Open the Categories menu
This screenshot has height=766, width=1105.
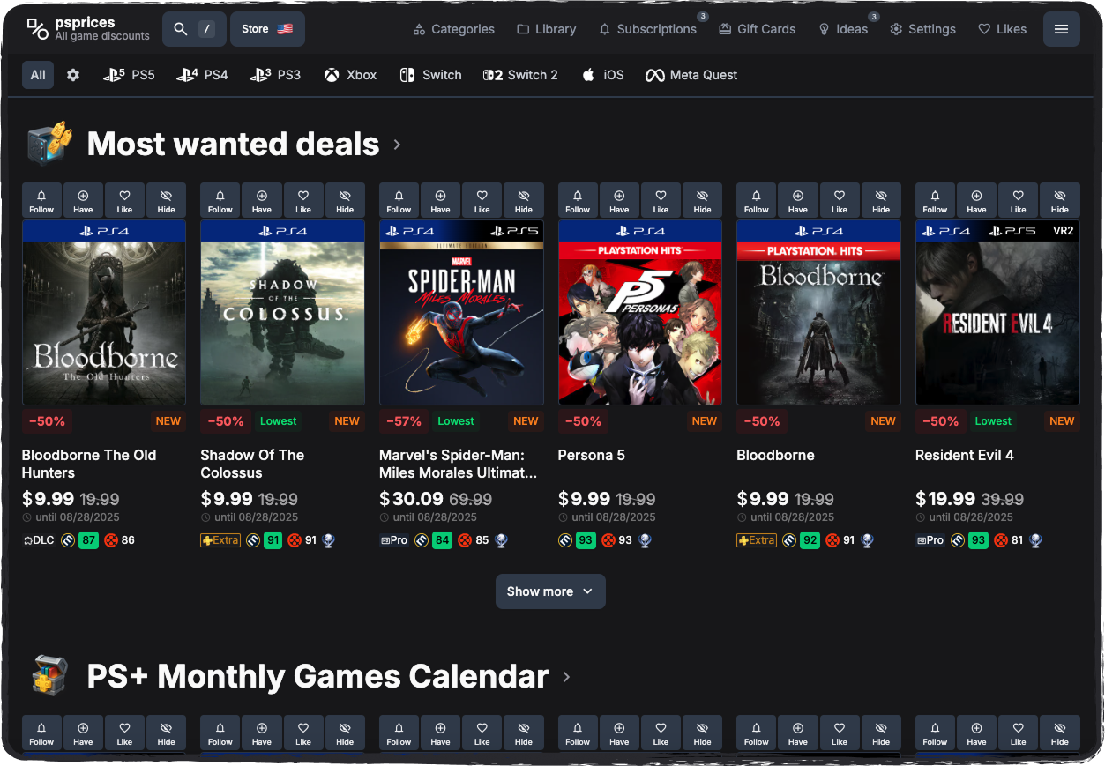click(x=453, y=29)
